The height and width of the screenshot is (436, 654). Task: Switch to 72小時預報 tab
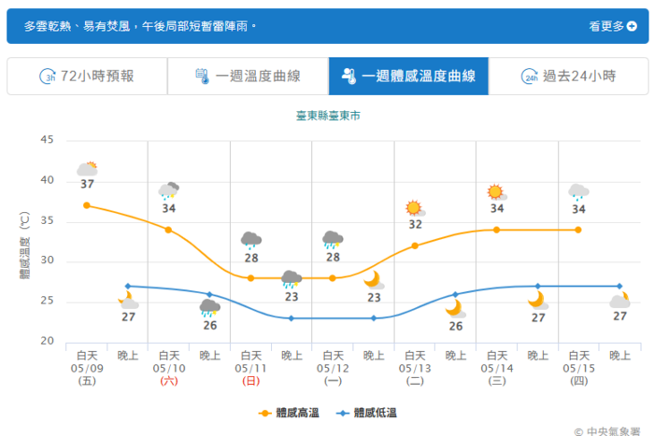pos(87,77)
